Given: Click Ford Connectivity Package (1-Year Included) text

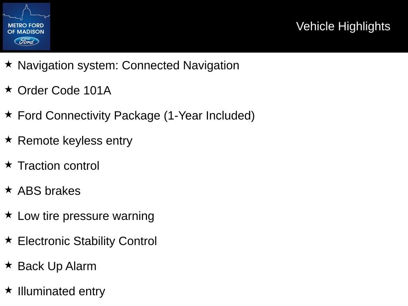Looking at the screenshot, I should [136, 116].
